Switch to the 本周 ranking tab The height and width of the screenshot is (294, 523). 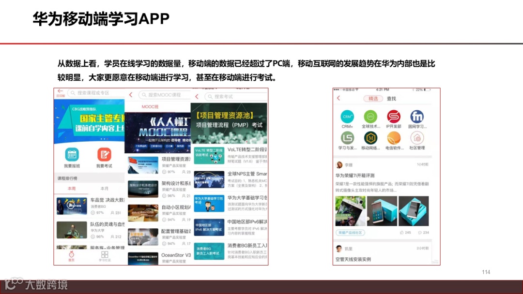click(x=72, y=189)
